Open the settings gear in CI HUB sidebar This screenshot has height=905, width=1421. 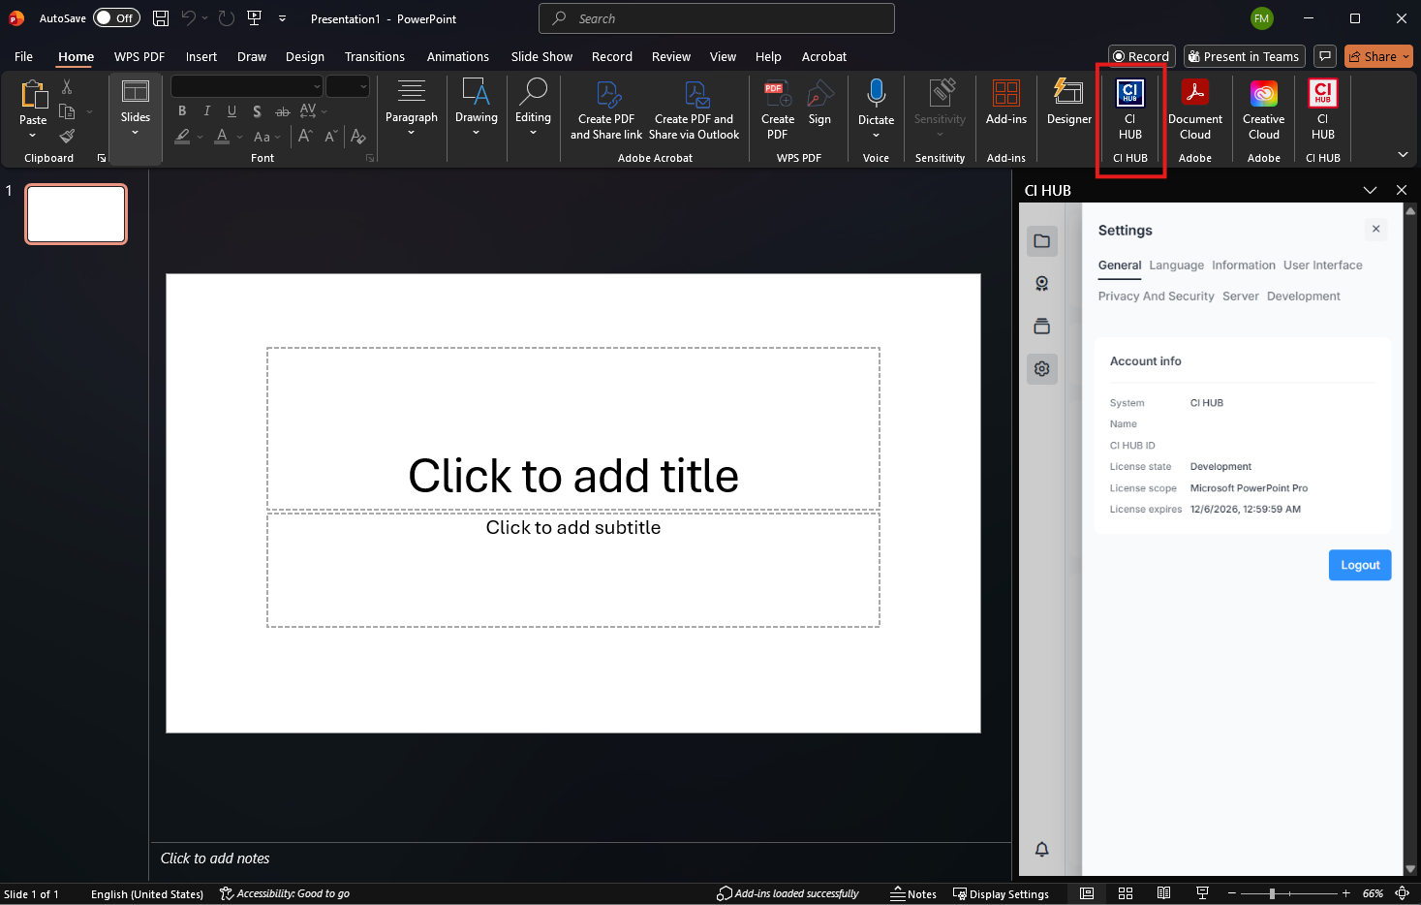pos(1042,369)
